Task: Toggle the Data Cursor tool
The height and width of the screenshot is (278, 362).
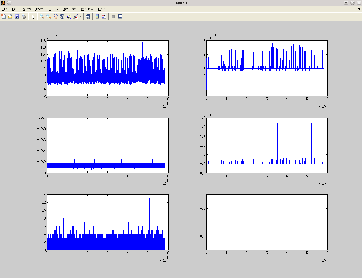Action: [69, 17]
